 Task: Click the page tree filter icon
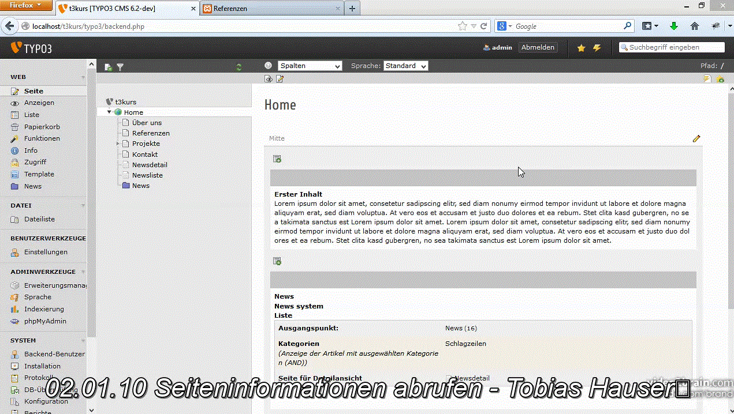coord(120,67)
